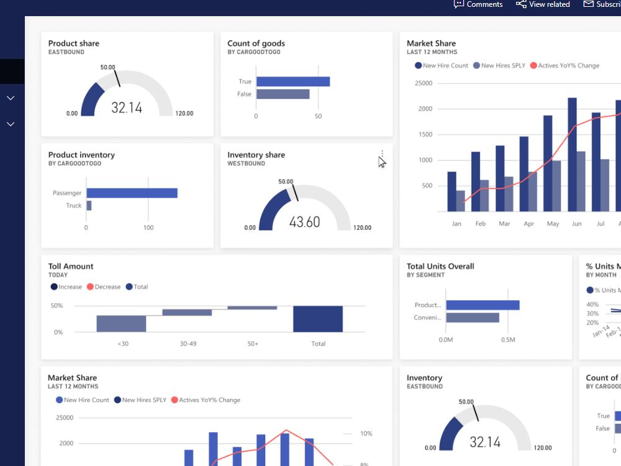Open the Count of goods report tile

[256, 43]
